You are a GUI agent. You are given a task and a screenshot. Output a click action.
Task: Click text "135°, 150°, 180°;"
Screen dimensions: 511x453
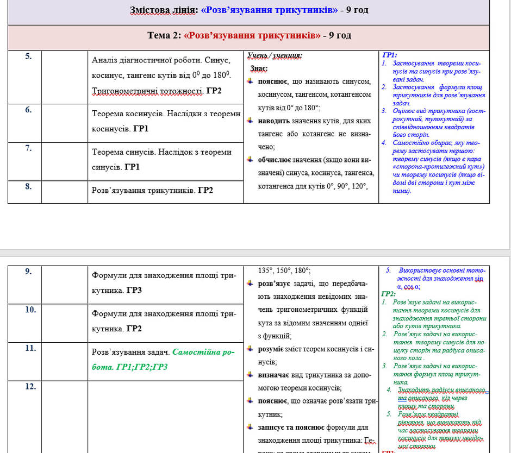(x=284, y=270)
